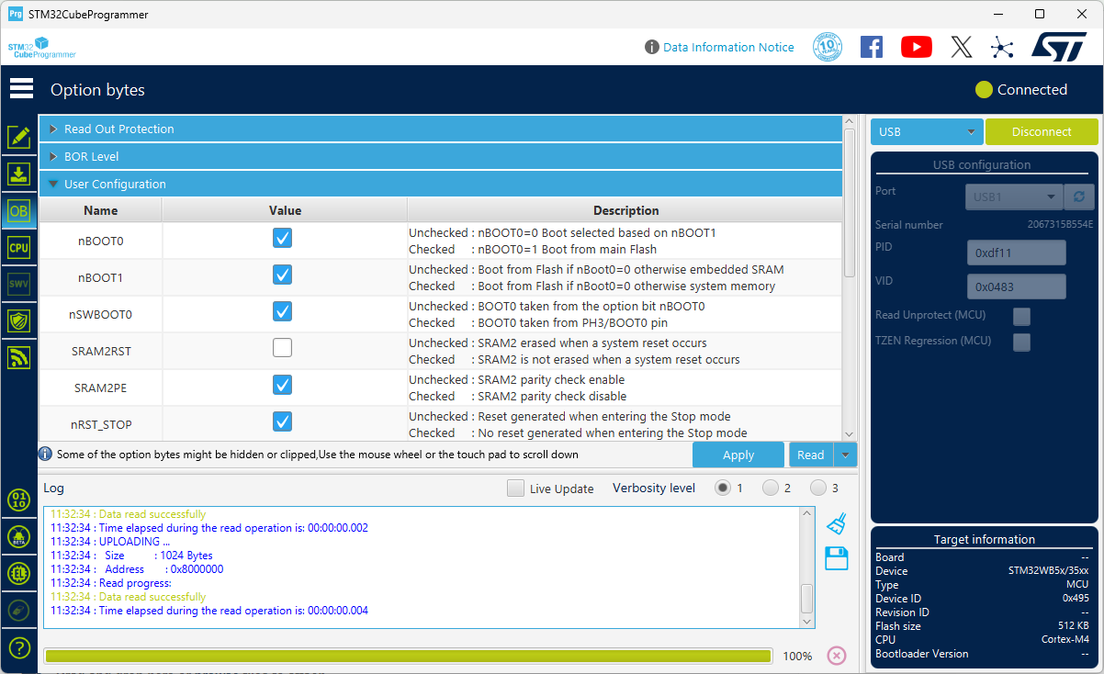Open the External loaders panel
1104x674 pixels.
click(x=18, y=573)
